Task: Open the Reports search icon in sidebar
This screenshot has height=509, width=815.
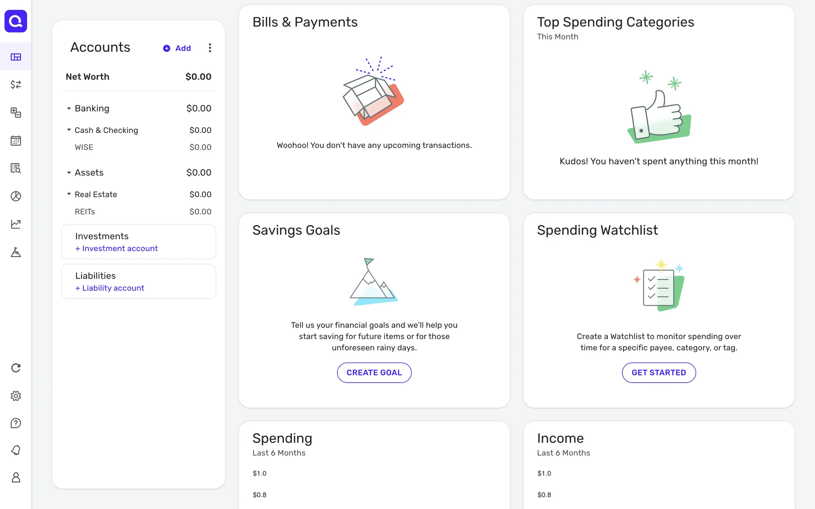Action: coord(16,168)
